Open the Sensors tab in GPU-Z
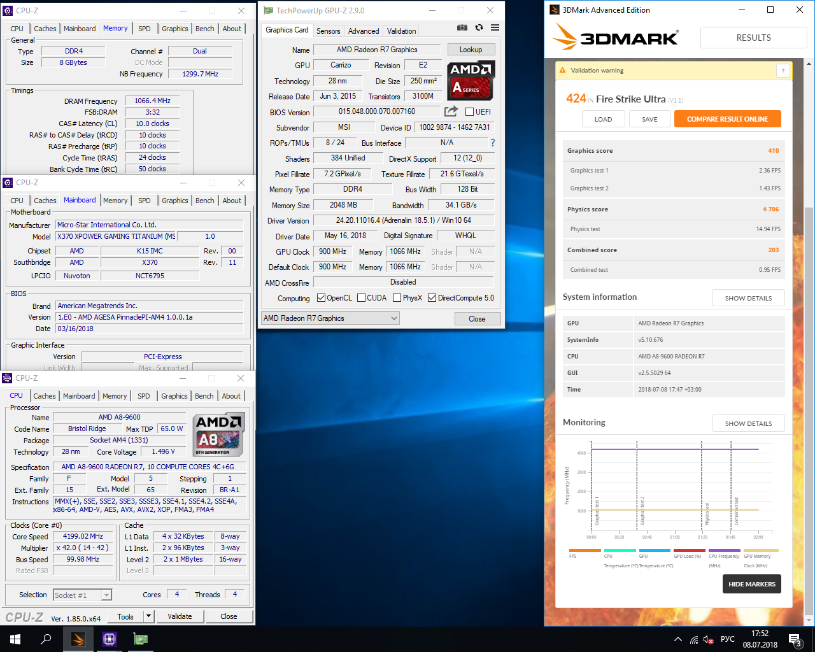815x652 pixels. point(329,31)
